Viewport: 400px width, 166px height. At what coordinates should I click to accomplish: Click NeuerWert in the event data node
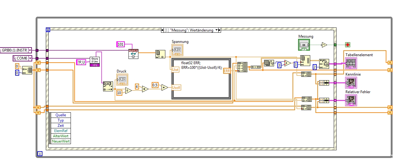61,141
